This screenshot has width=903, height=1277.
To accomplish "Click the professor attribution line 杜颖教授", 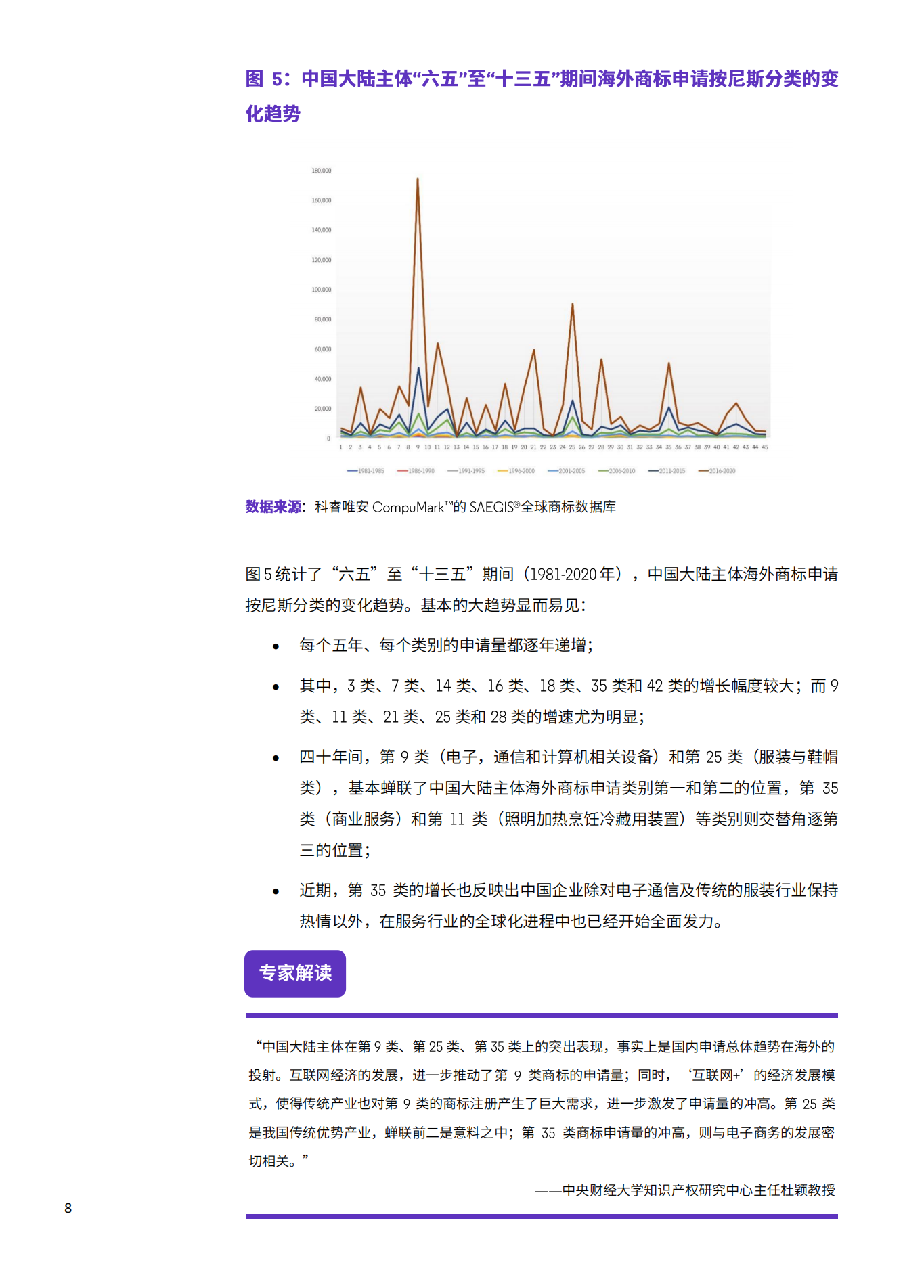I will click(685, 1190).
